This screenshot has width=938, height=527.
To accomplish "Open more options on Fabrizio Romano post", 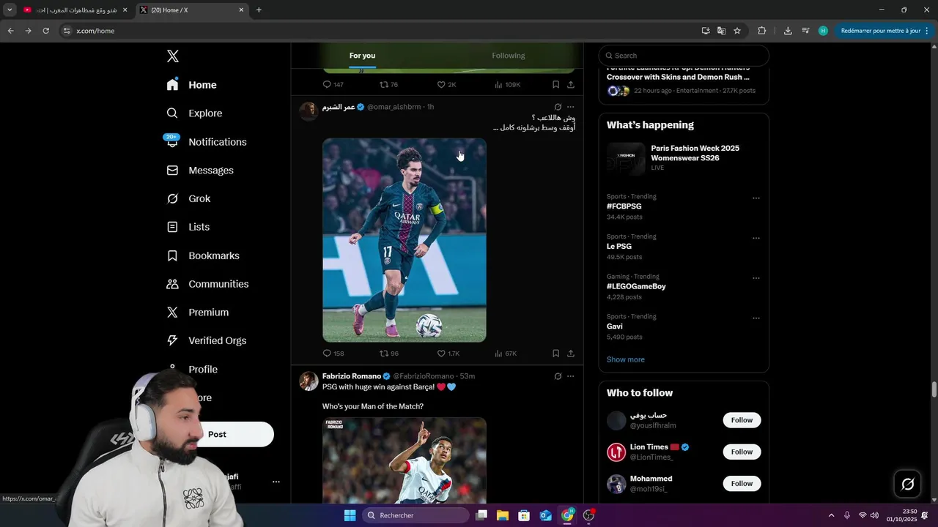I will pos(571,376).
